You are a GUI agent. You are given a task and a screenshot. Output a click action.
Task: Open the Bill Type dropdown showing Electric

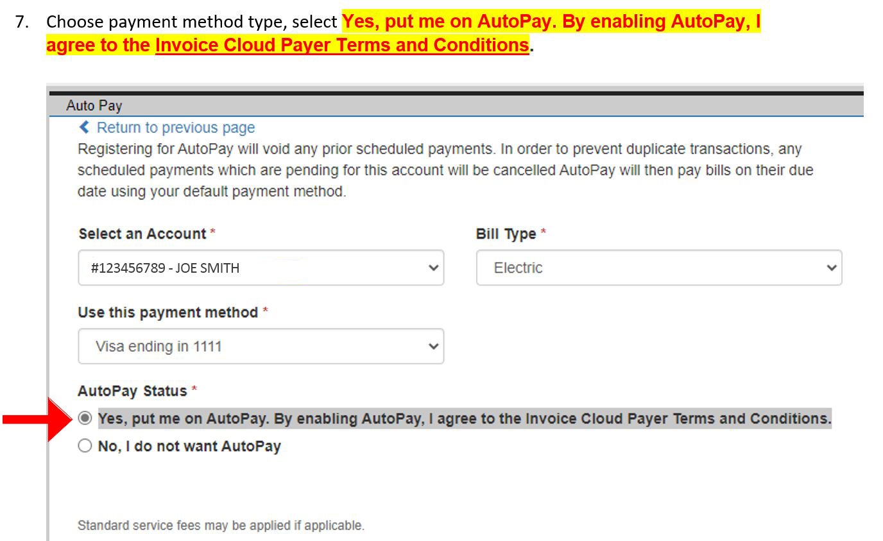pyautogui.click(x=658, y=268)
